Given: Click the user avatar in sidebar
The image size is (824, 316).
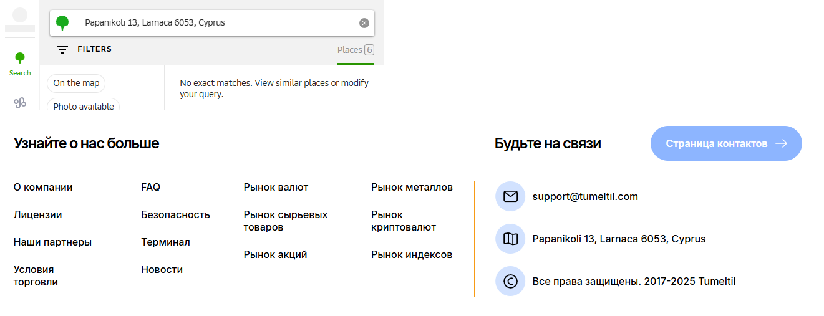Looking at the screenshot, I should coord(20,15).
